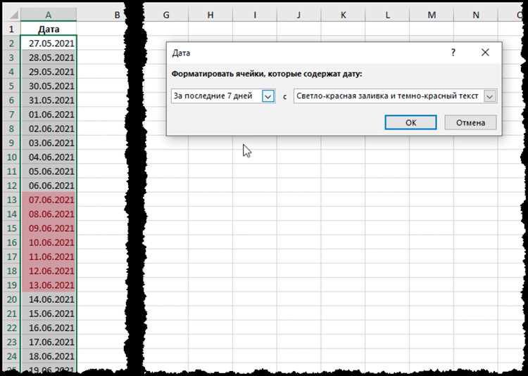Select row 24 header
Image resolution: width=528 pixels, height=376 pixels.
pyautogui.click(x=11, y=356)
